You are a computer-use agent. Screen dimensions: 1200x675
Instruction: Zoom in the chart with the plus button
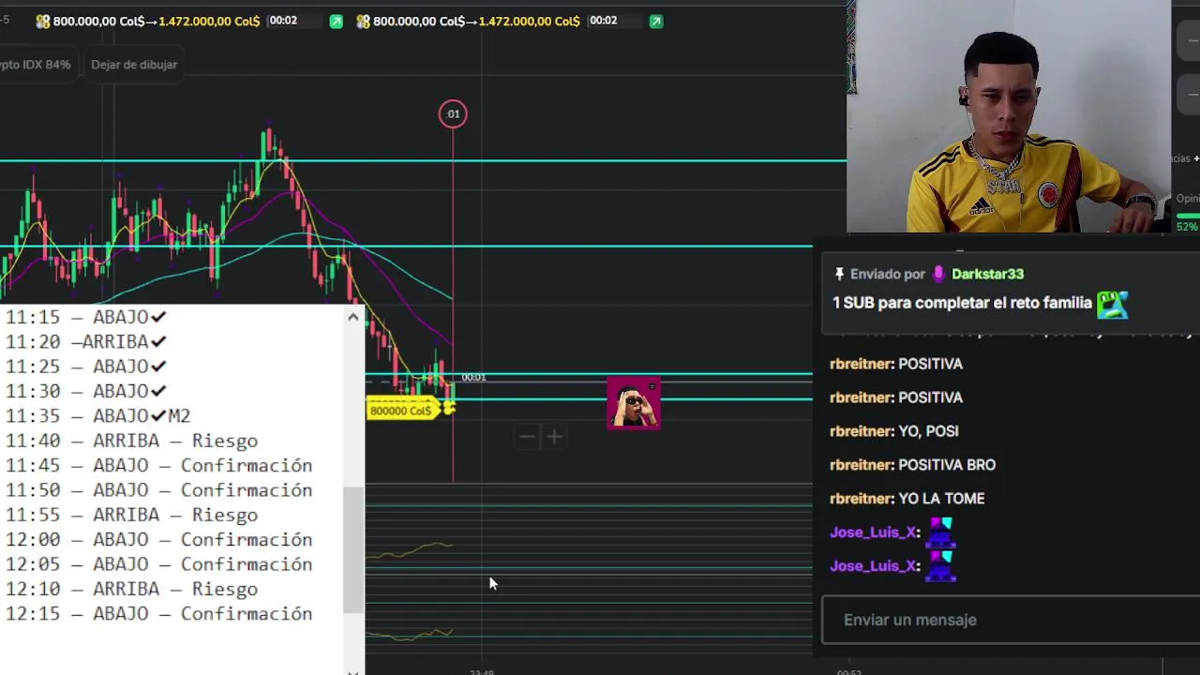tap(554, 436)
